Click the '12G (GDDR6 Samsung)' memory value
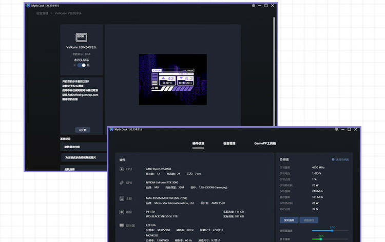This screenshot has width=385, height=242. [213, 187]
